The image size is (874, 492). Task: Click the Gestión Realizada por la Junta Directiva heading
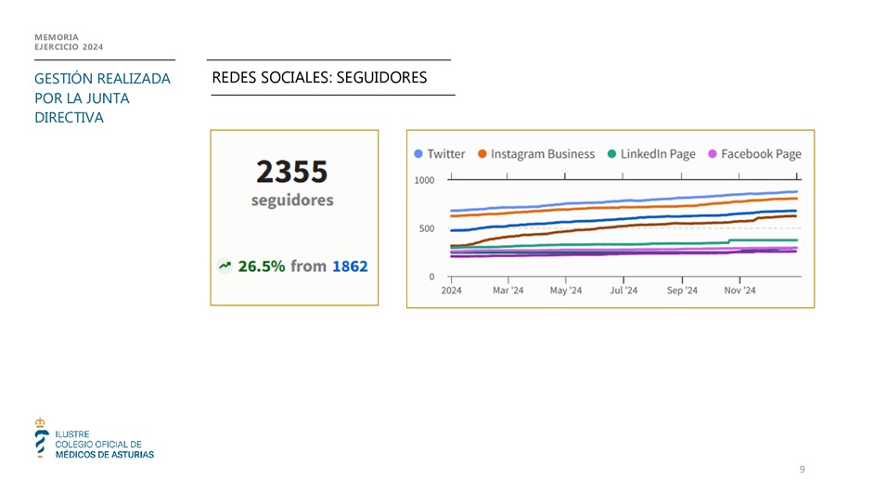click(102, 98)
